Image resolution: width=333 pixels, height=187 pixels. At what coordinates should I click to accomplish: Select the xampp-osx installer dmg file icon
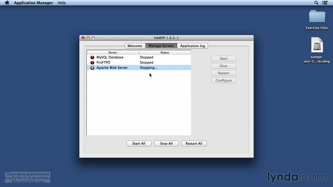coord(317,45)
